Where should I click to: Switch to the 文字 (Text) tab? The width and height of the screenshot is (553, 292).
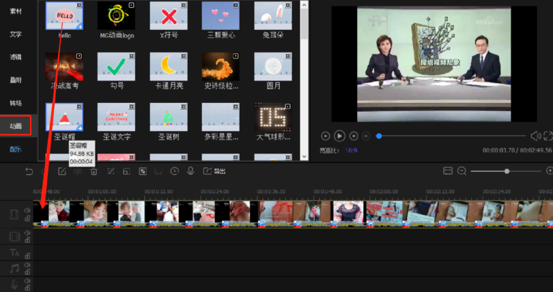[15, 34]
